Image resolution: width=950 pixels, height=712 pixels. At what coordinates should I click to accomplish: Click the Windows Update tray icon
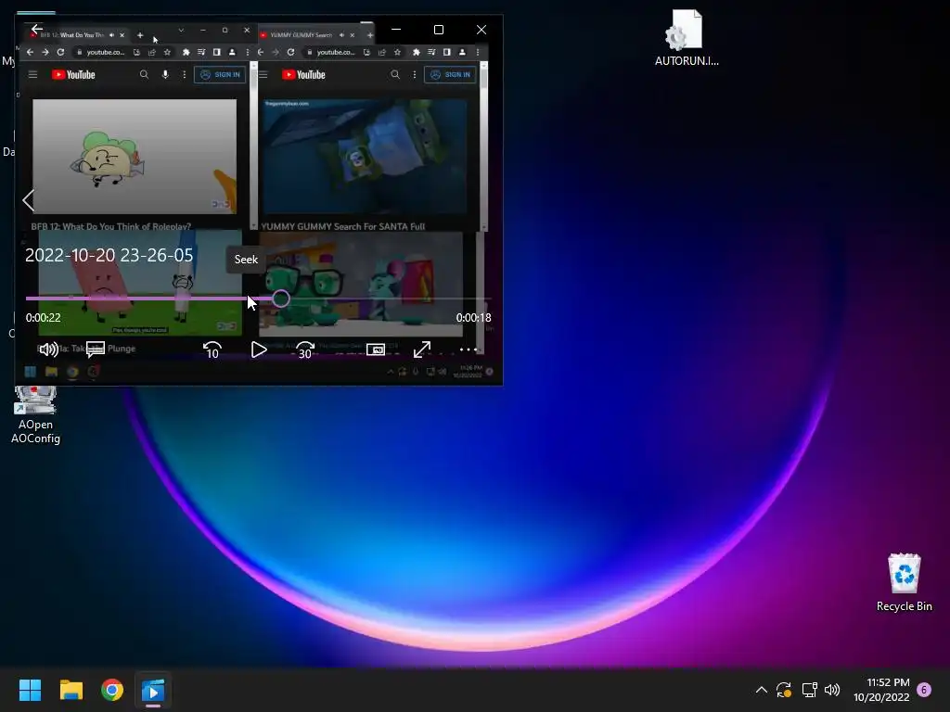(784, 690)
